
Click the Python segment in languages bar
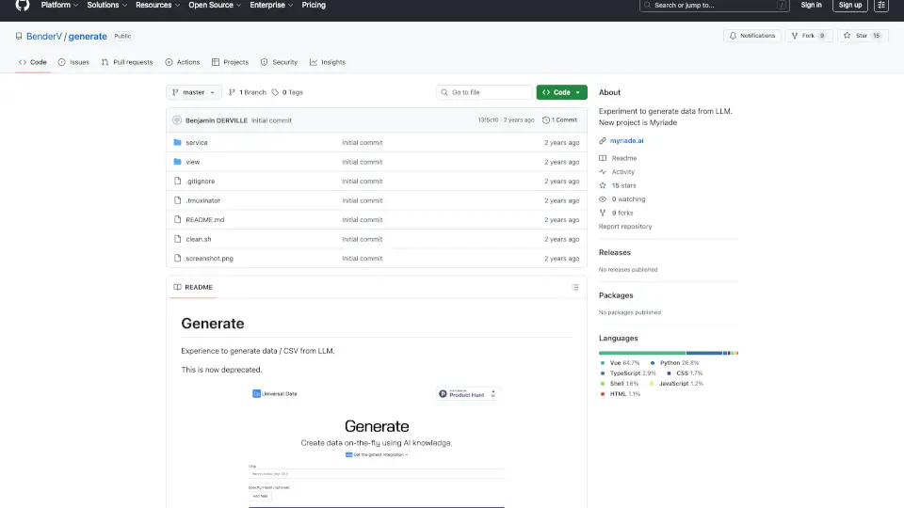click(704, 353)
